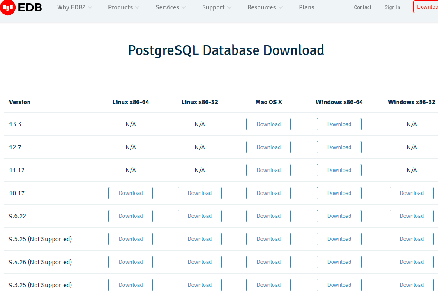Download 9.5.25 for Windows x86-64
This screenshot has height=293, width=438.
click(x=339, y=239)
